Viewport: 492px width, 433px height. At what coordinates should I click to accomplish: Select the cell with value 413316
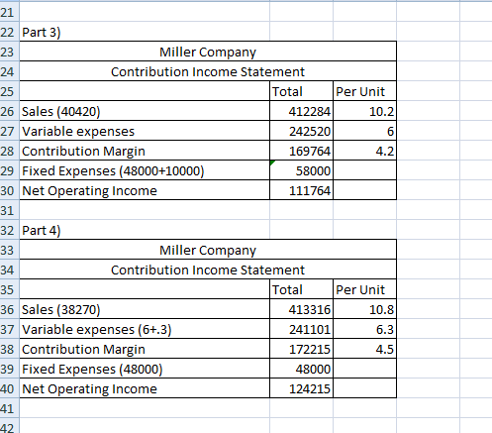(301, 309)
